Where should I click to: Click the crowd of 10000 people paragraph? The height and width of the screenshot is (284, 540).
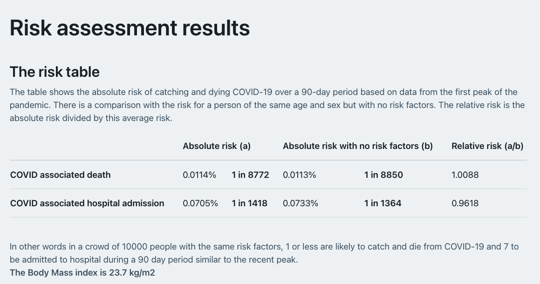[264, 253]
